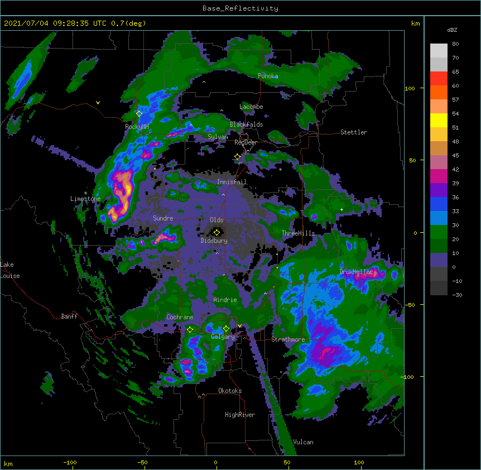Click the Limestone label

coord(85,199)
